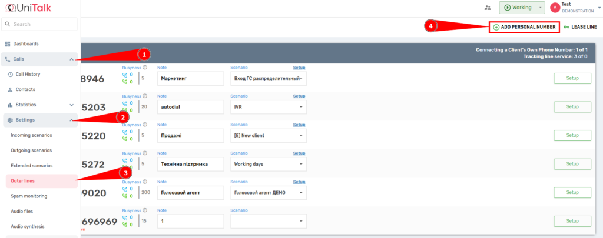
Task: Click the user avatar icon labeled Test
Action: [555, 8]
